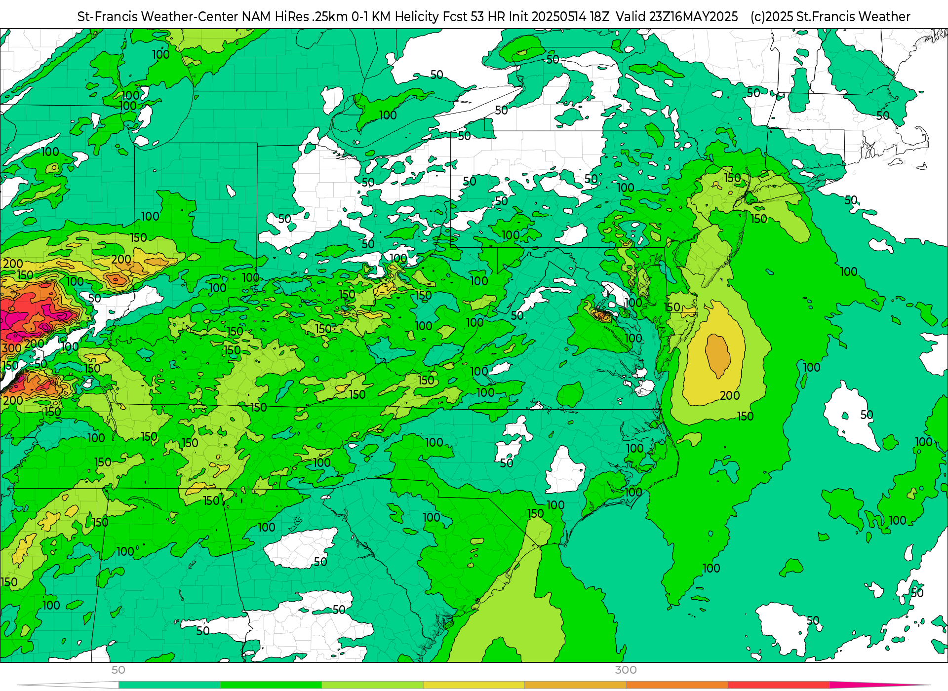Click 'Valid 23Z16MAY2025' in the title
This screenshot has height=691, width=948.
click(x=677, y=16)
